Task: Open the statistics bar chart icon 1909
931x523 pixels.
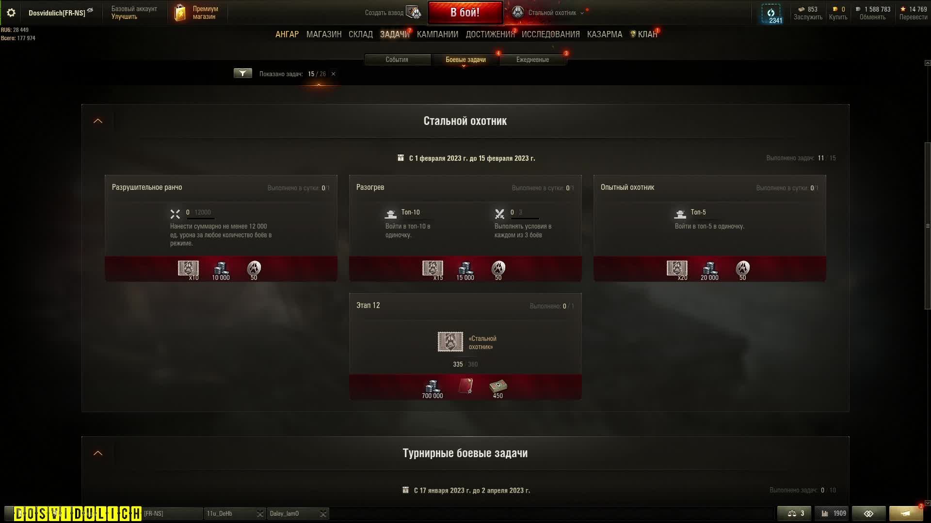Action: 834,513
